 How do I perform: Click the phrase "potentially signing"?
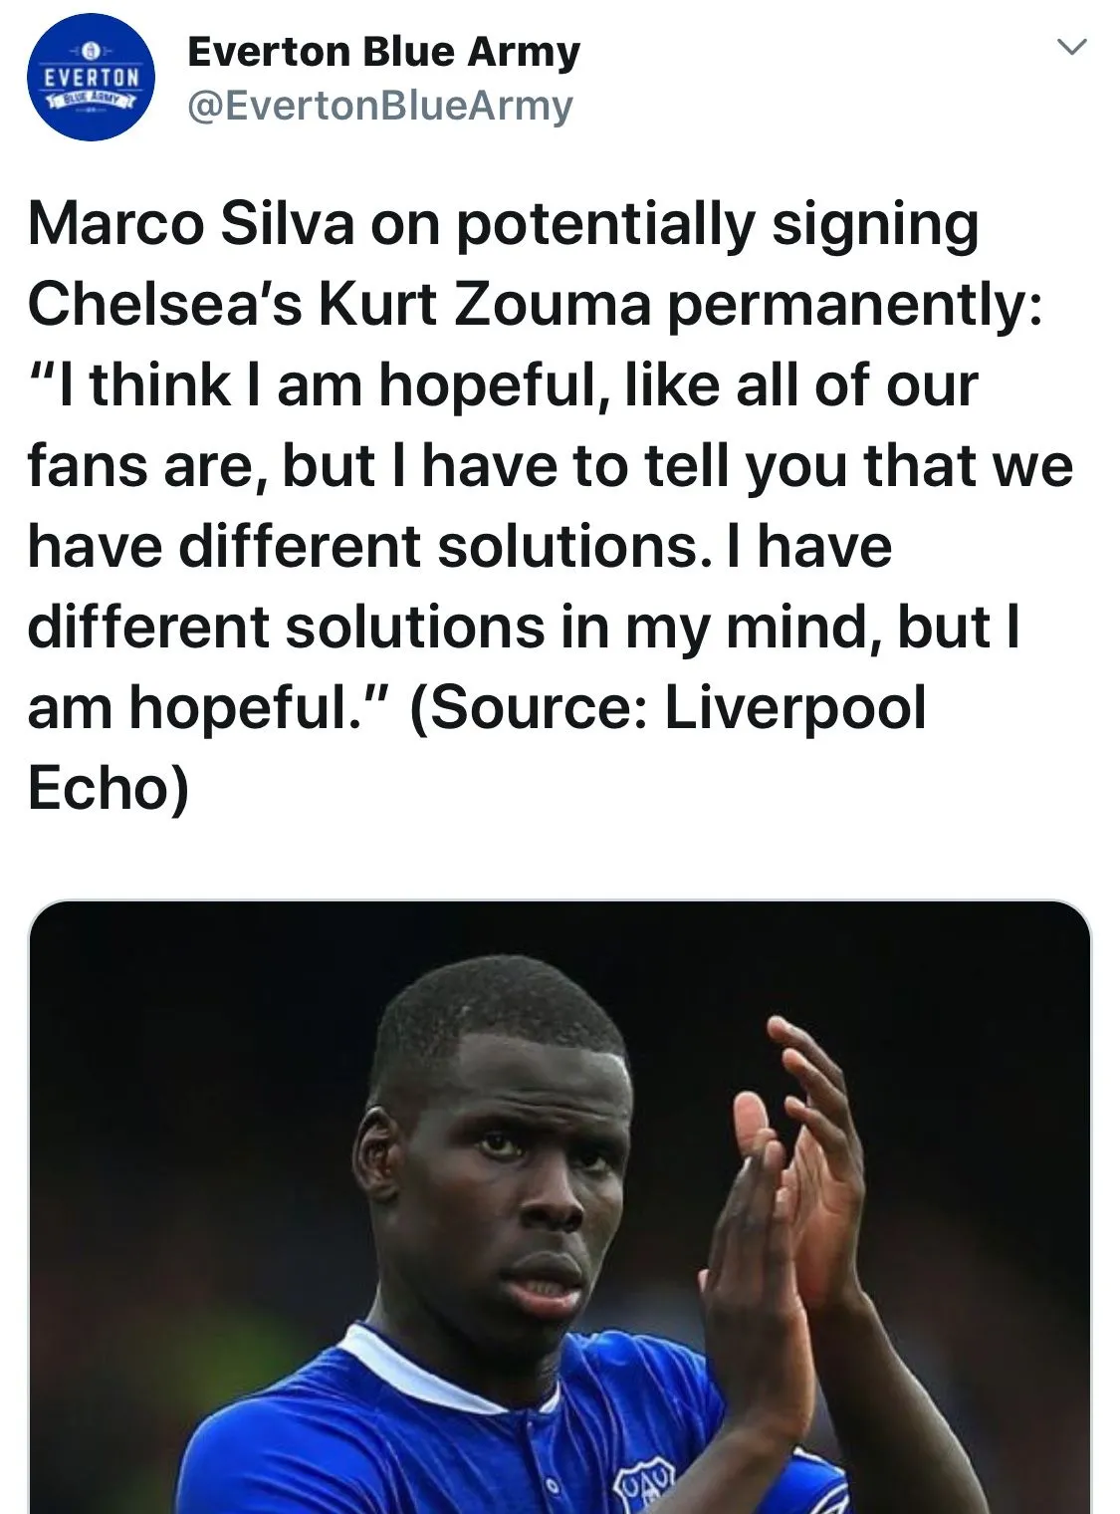(x=717, y=224)
